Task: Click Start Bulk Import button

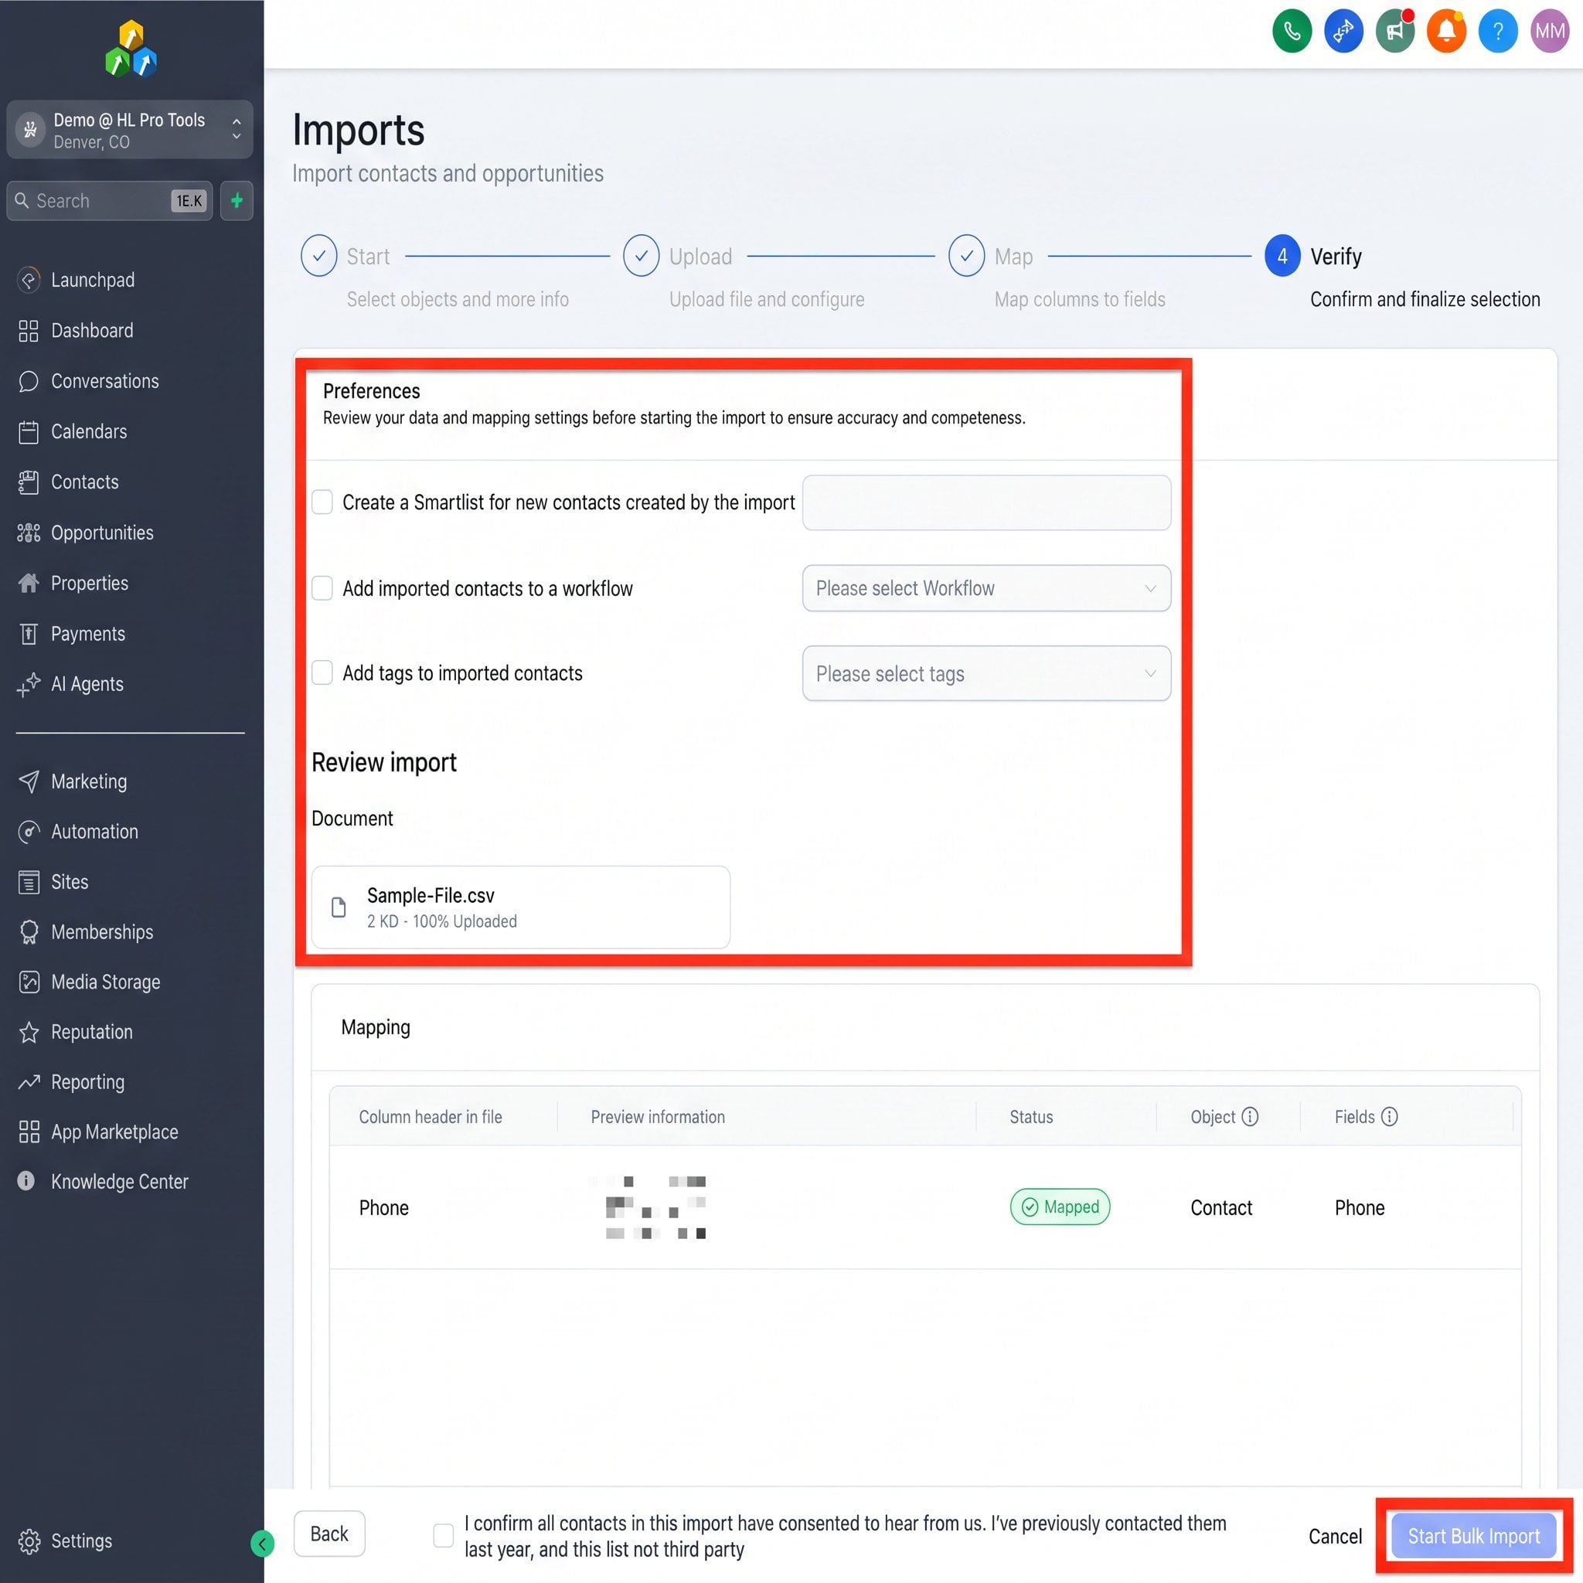Action: pyautogui.click(x=1473, y=1537)
